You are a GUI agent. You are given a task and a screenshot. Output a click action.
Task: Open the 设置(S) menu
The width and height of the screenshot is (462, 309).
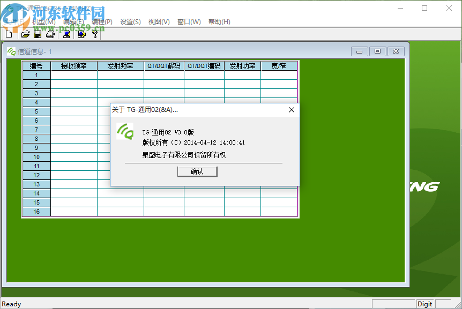click(x=130, y=21)
